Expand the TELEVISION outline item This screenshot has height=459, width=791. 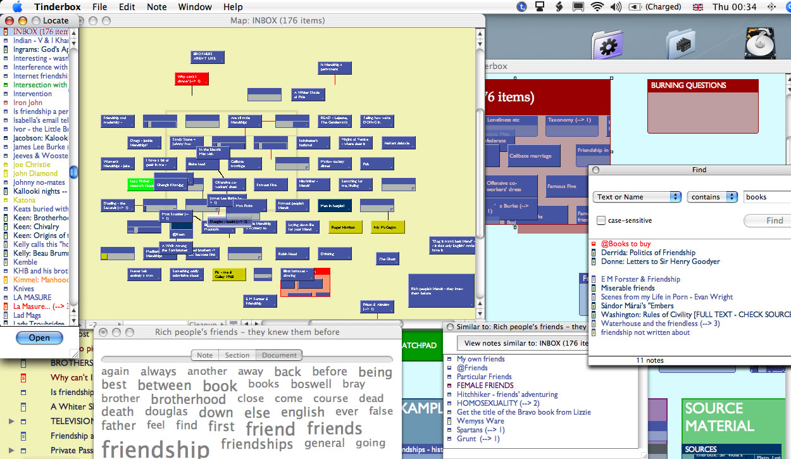tap(11, 421)
